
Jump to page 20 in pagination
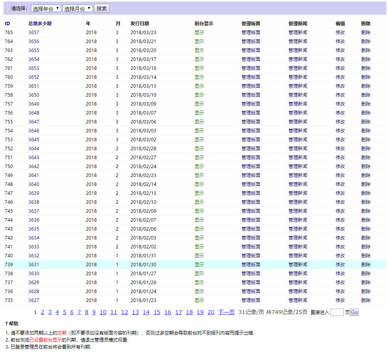pos(211,312)
